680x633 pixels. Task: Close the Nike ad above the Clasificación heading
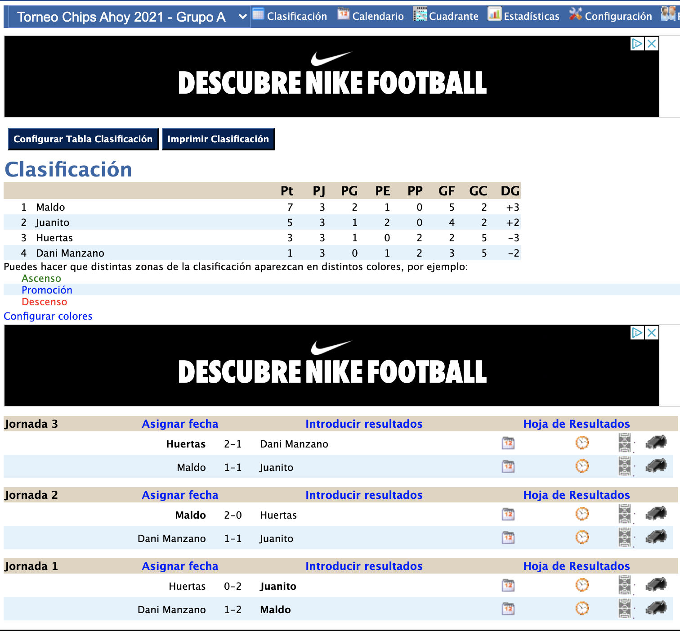pyautogui.click(x=652, y=44)
